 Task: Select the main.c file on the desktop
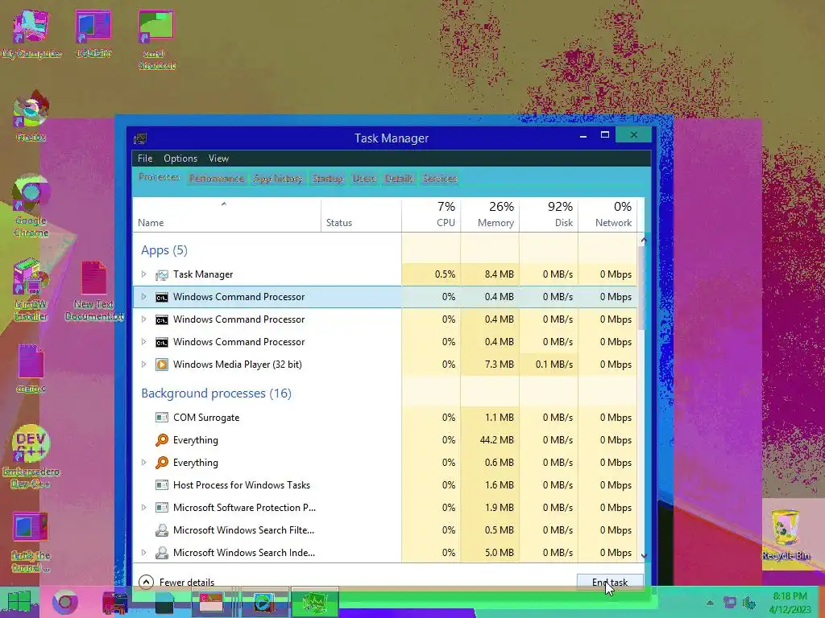coord(31,368)
